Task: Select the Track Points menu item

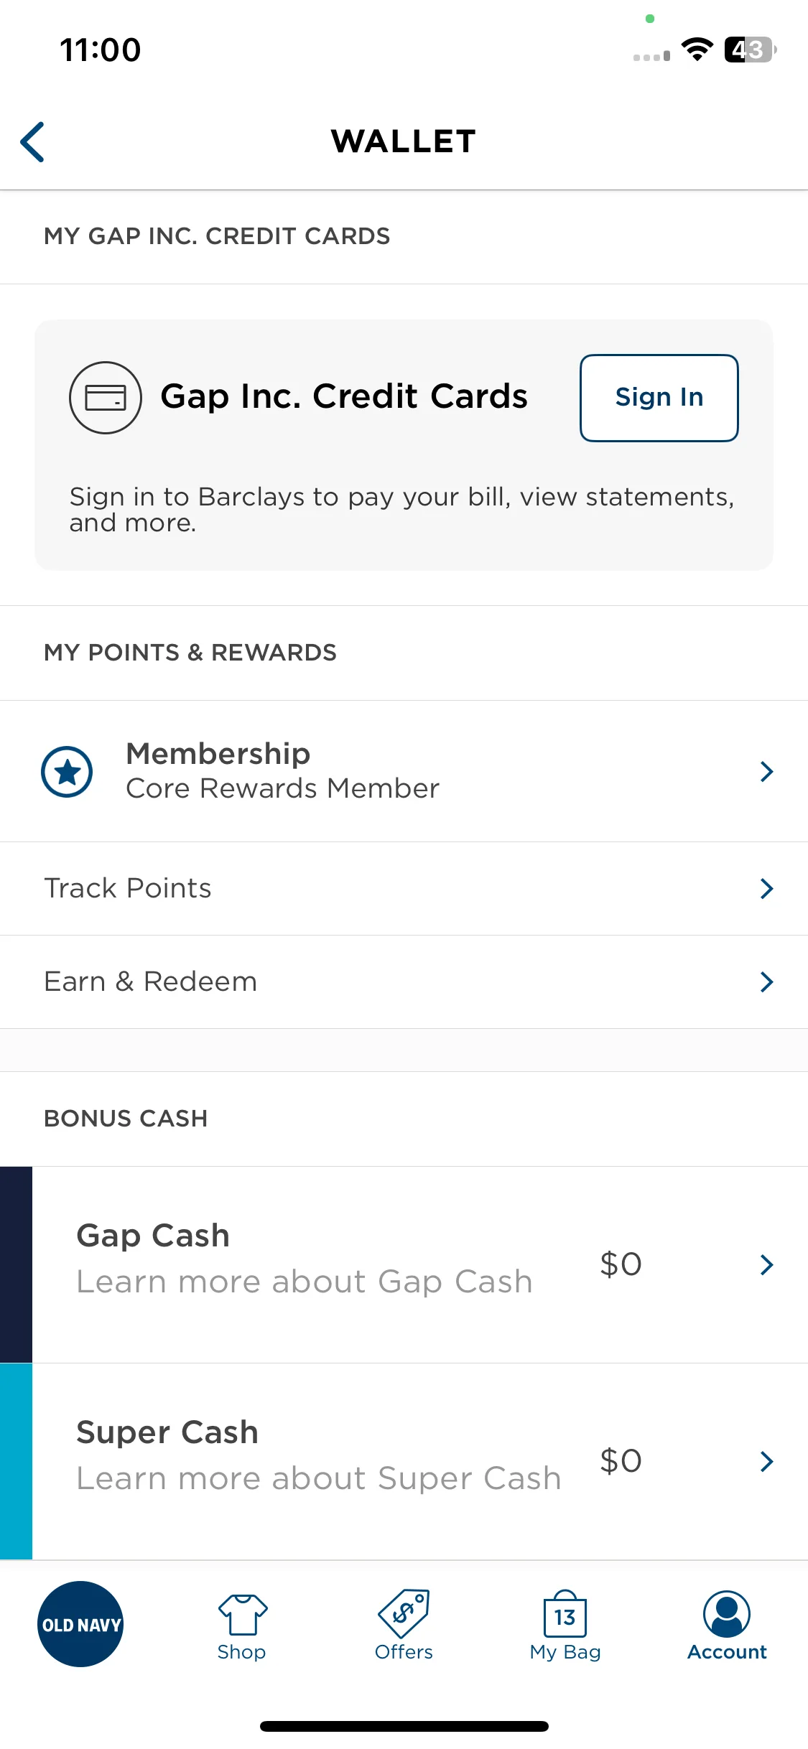Action: 404,889
